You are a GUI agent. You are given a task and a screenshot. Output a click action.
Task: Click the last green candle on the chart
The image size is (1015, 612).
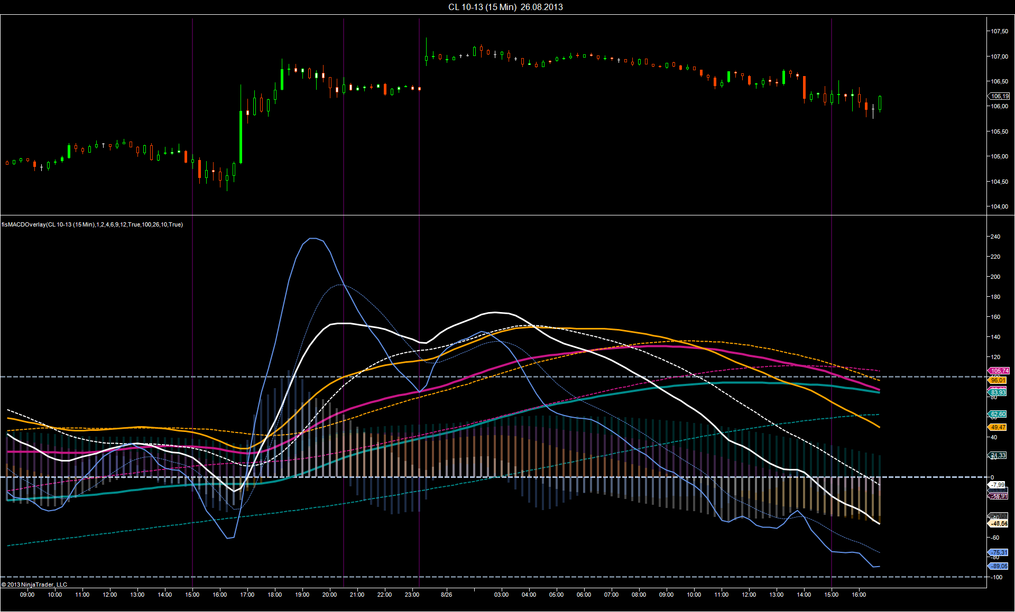click(x=880, y=102)
